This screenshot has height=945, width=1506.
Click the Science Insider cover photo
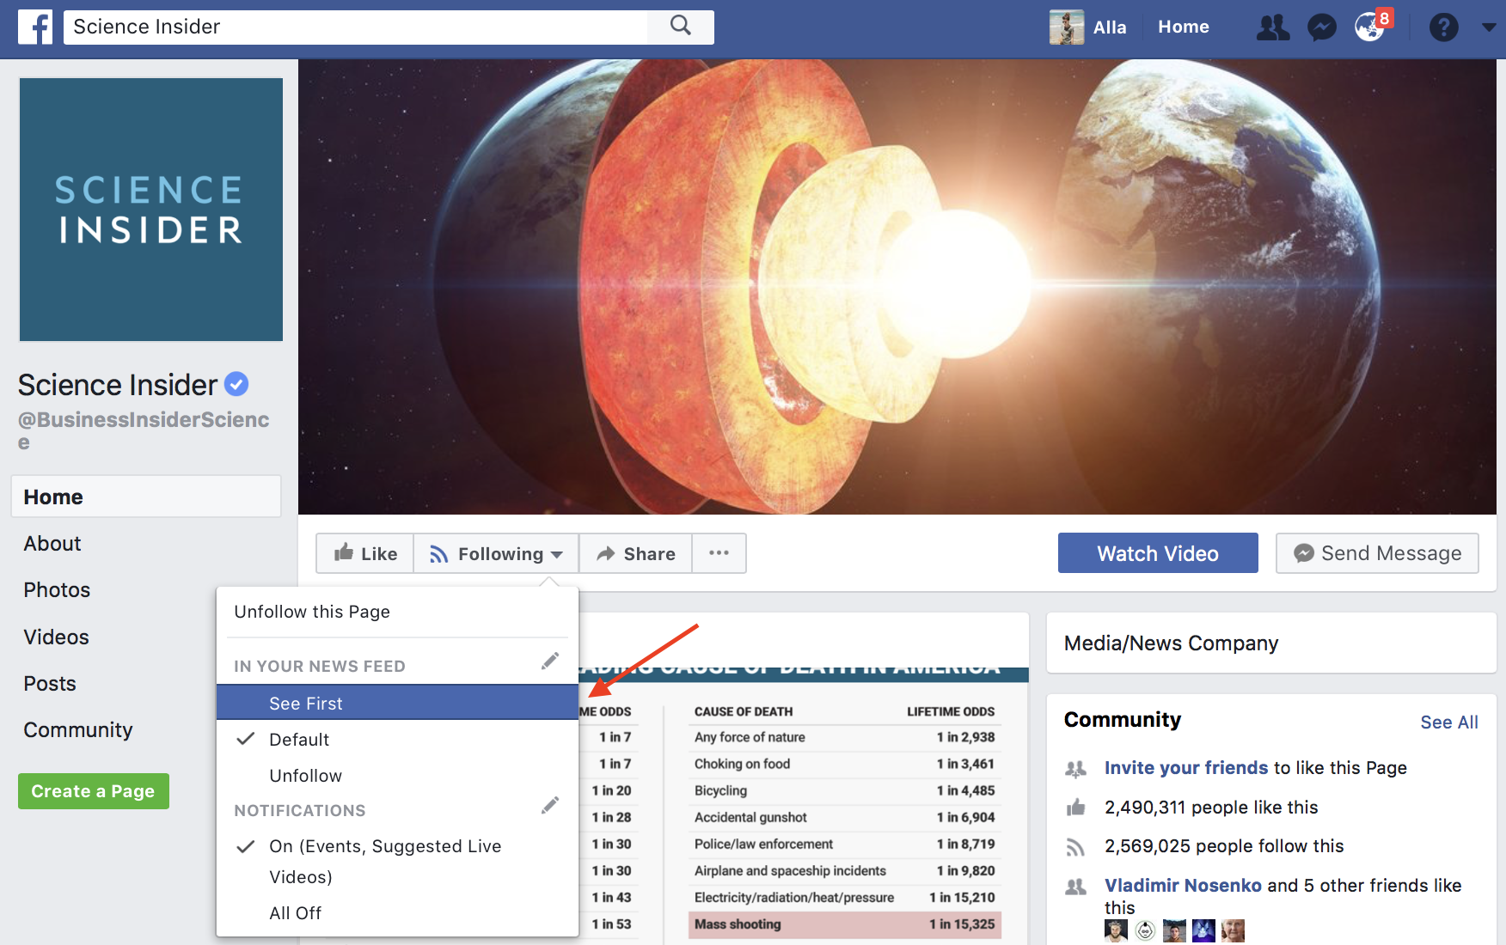pyautogui.click(x=897, y=287)
